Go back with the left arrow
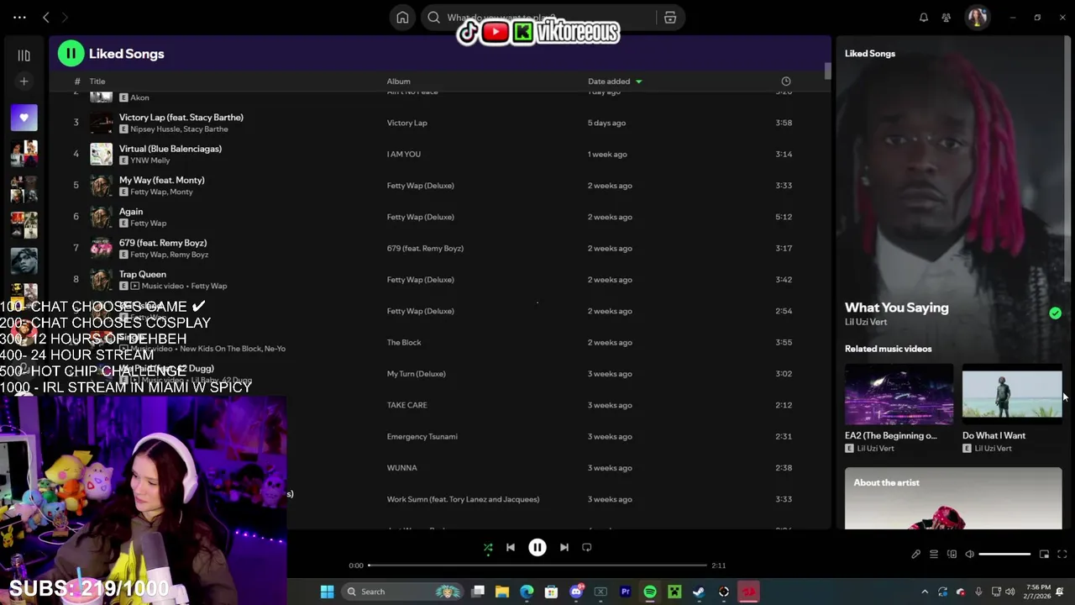 click(46, 17)
